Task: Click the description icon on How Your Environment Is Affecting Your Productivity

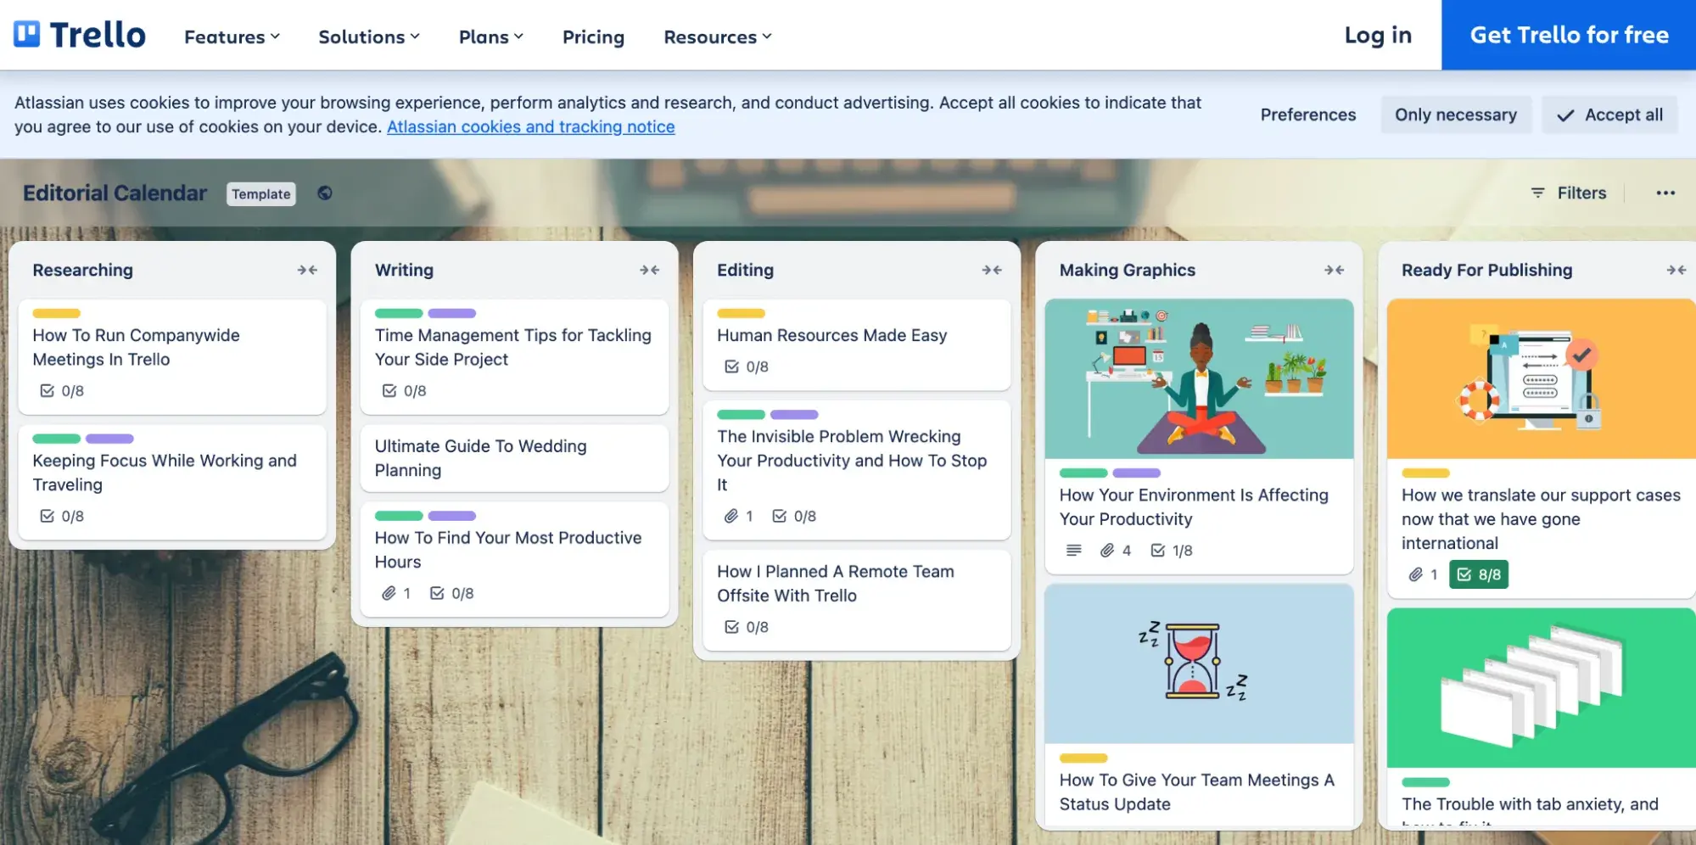Action: tap(1072, 551)
